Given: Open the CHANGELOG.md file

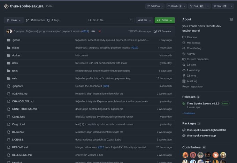Looking at the screenshot, I should 23,101.
